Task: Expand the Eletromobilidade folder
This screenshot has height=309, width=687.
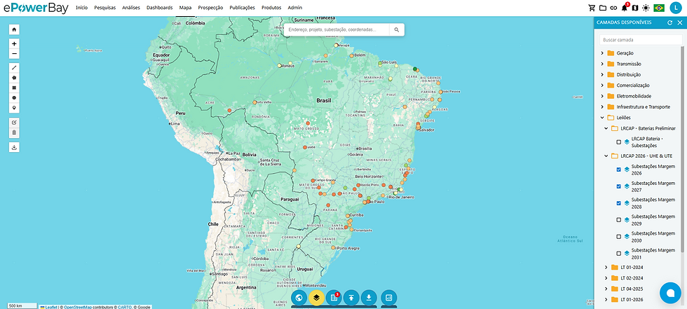Action: 602,96
